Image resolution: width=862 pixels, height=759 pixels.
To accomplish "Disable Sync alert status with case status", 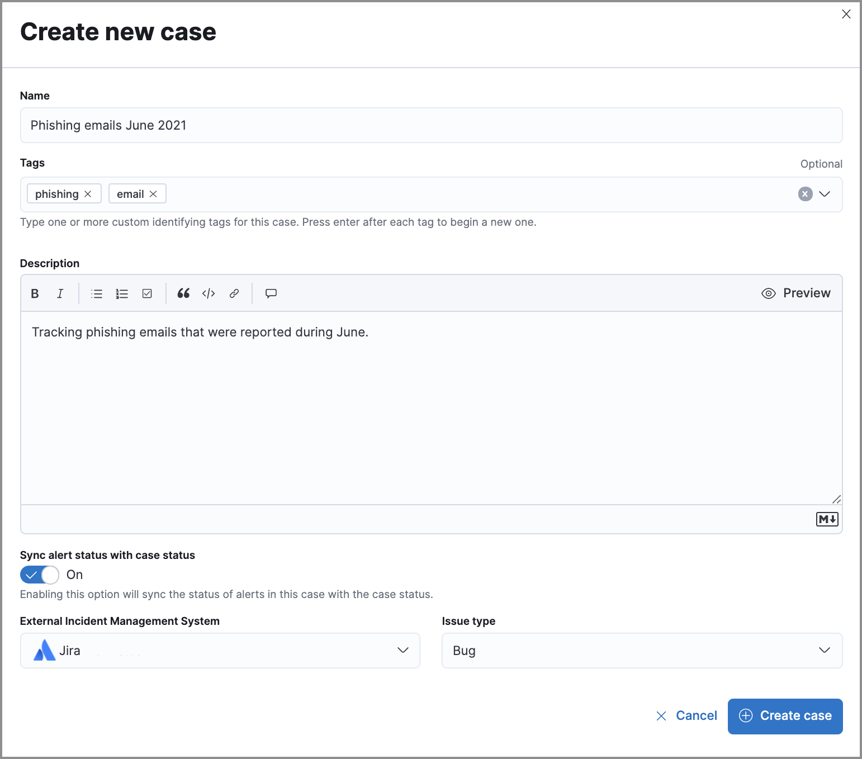I will coord(39,575).
